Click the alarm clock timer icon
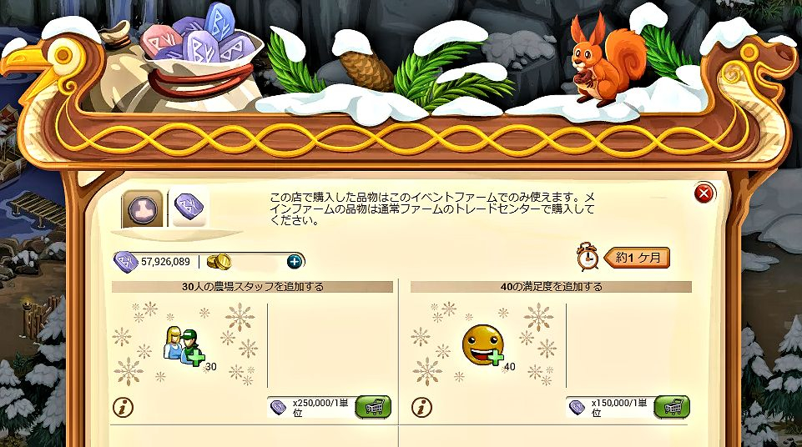Viewport: 802px width, 447px height. (588, 257)
